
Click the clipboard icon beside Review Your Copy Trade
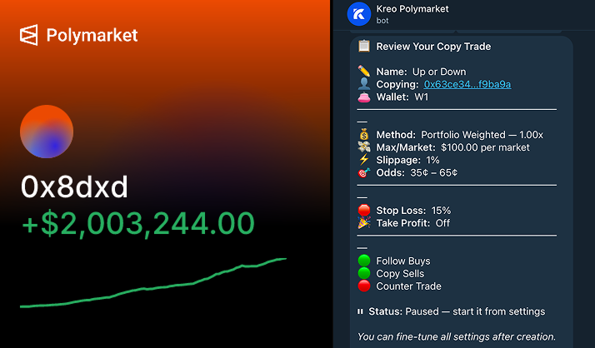coord(364,47)
